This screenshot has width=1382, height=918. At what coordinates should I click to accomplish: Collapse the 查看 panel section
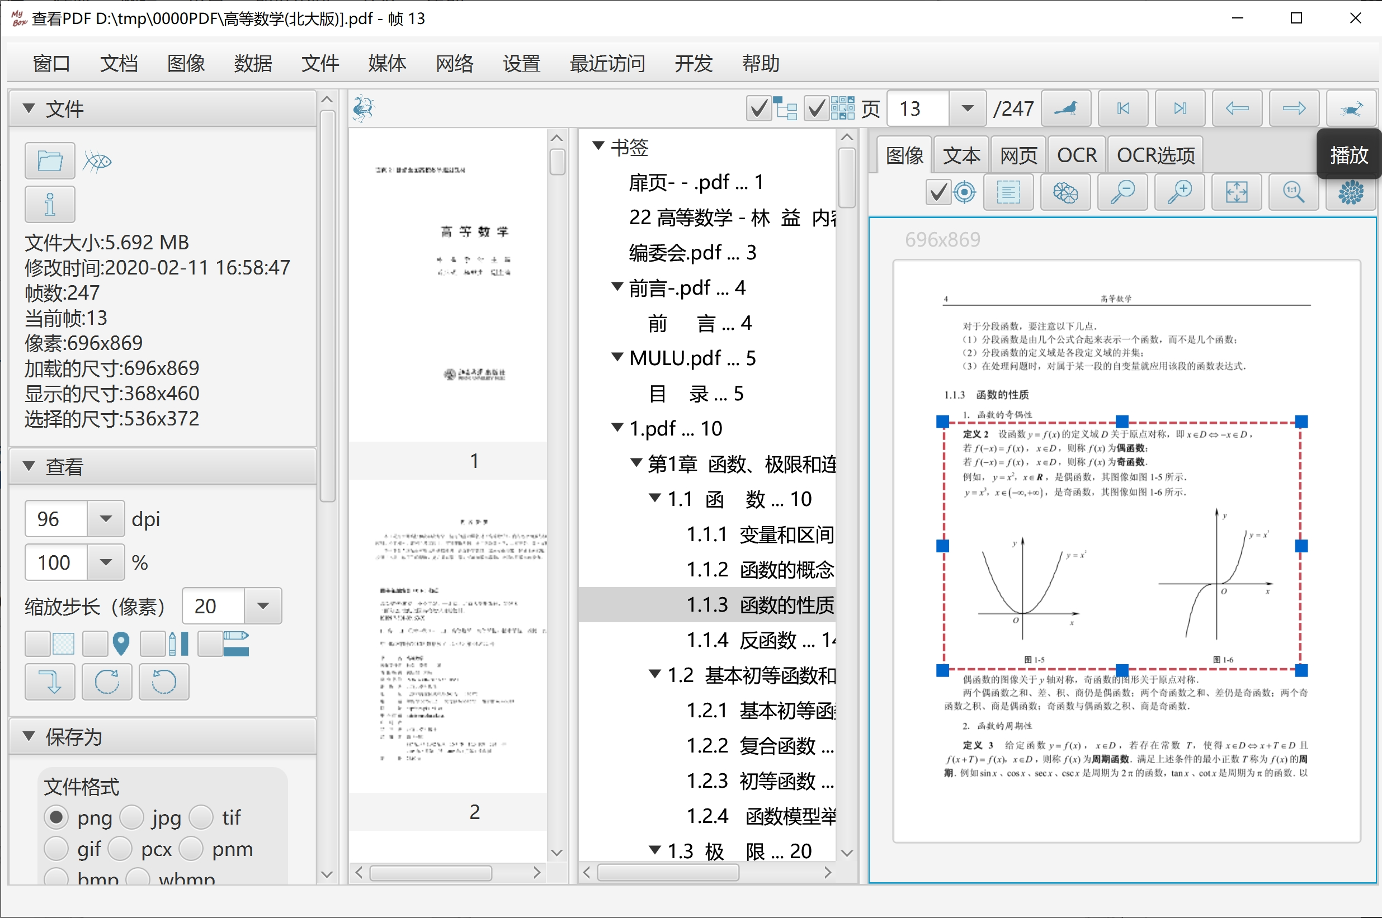(x=29, y=466)
